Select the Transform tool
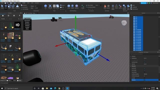 click(x=17, y=6)
